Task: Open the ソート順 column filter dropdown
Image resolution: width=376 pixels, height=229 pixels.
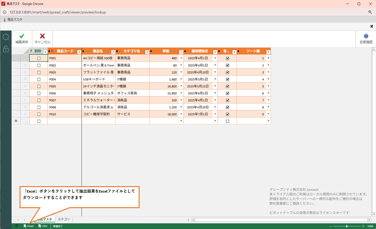Action: click(x=268, y=52)
